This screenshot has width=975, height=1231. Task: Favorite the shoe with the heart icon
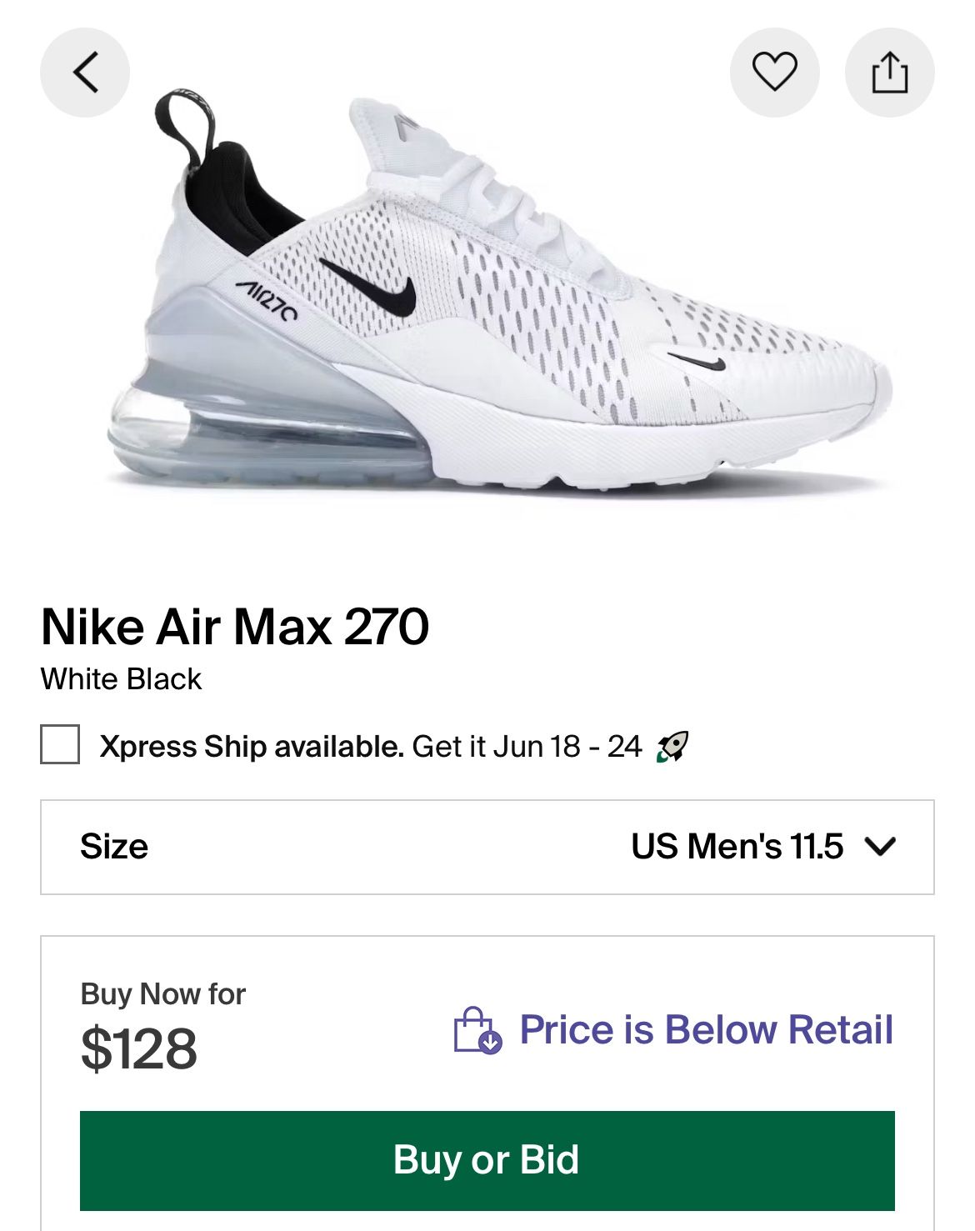[774, 73]
